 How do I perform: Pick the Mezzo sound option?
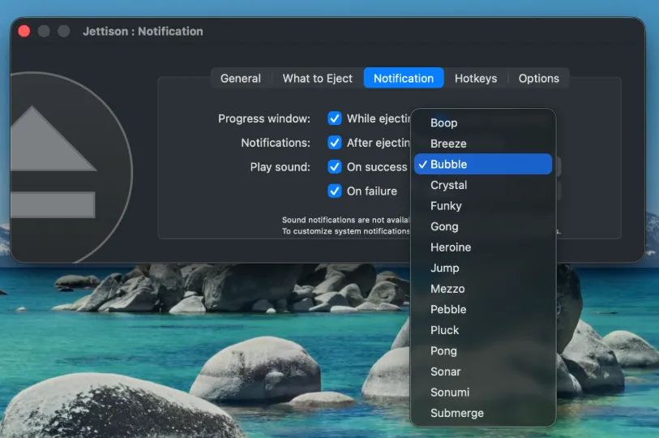click(x=483, y=289)
